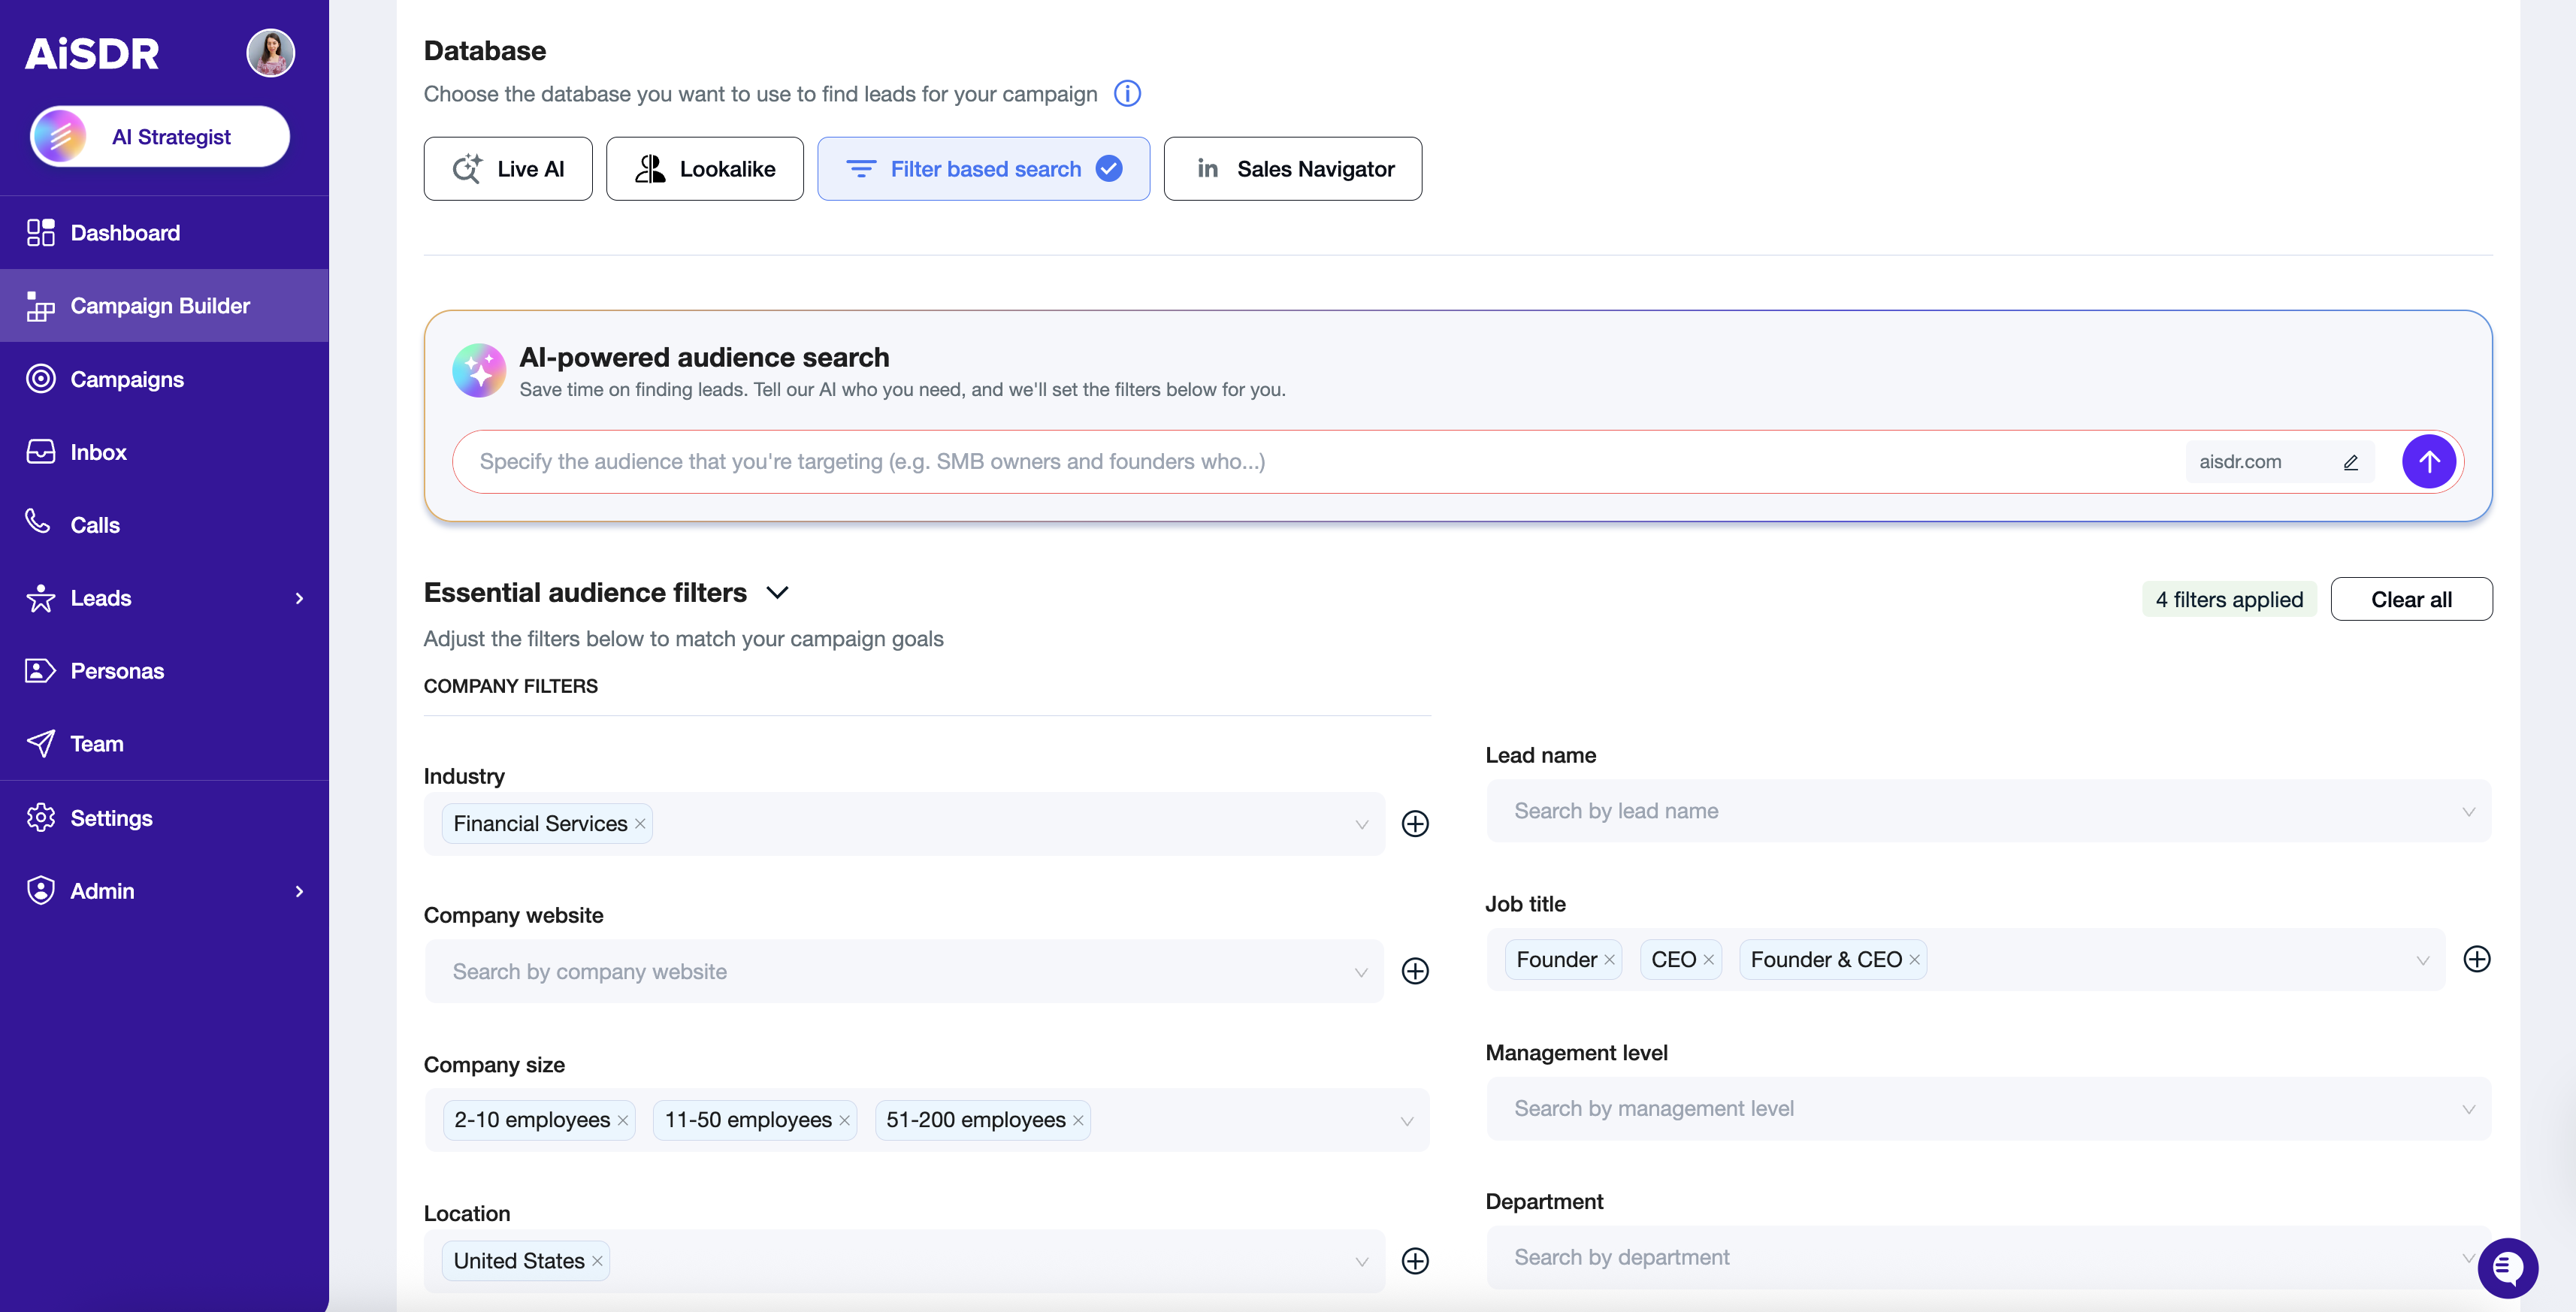
Task: Click Company website plus icon
Action: 1415,971
